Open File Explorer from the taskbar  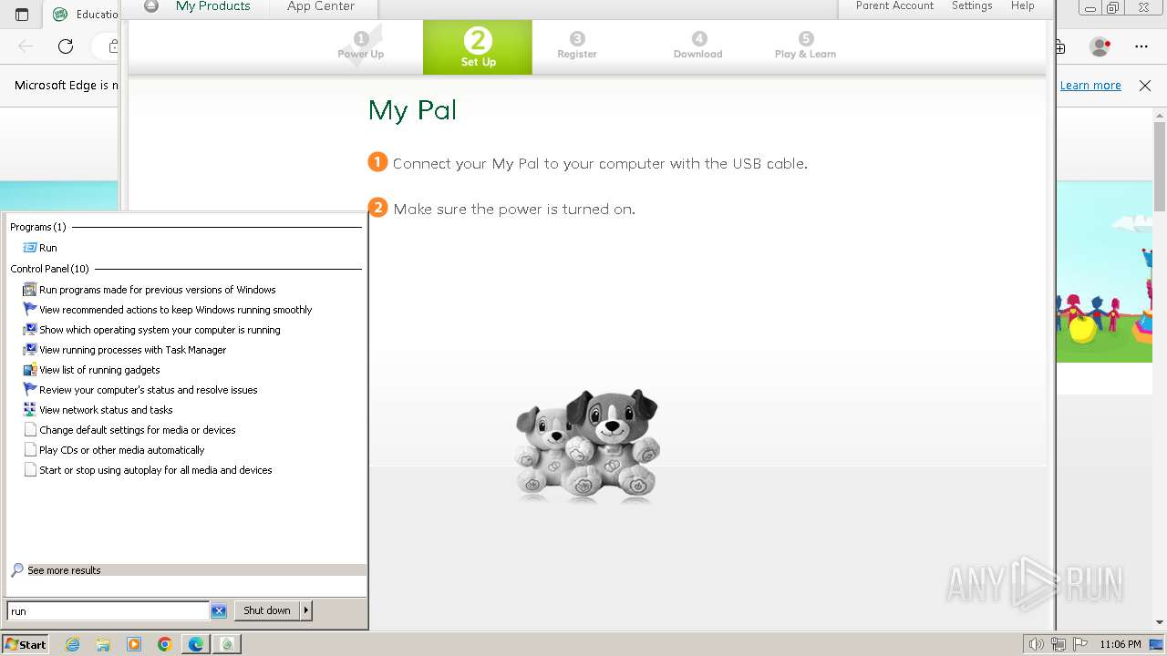click(103, 644)
